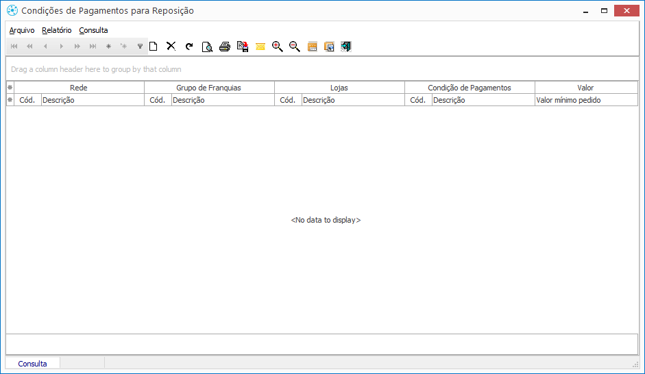645x374 pixels.
Task: Go to the first record navigation button
Action: tap(14, 47)
